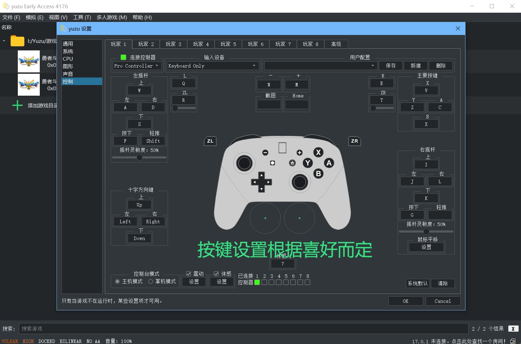521x344 pixels.
Task: Click the 系统默认 defaults button
Action: [x=417, y=283]
